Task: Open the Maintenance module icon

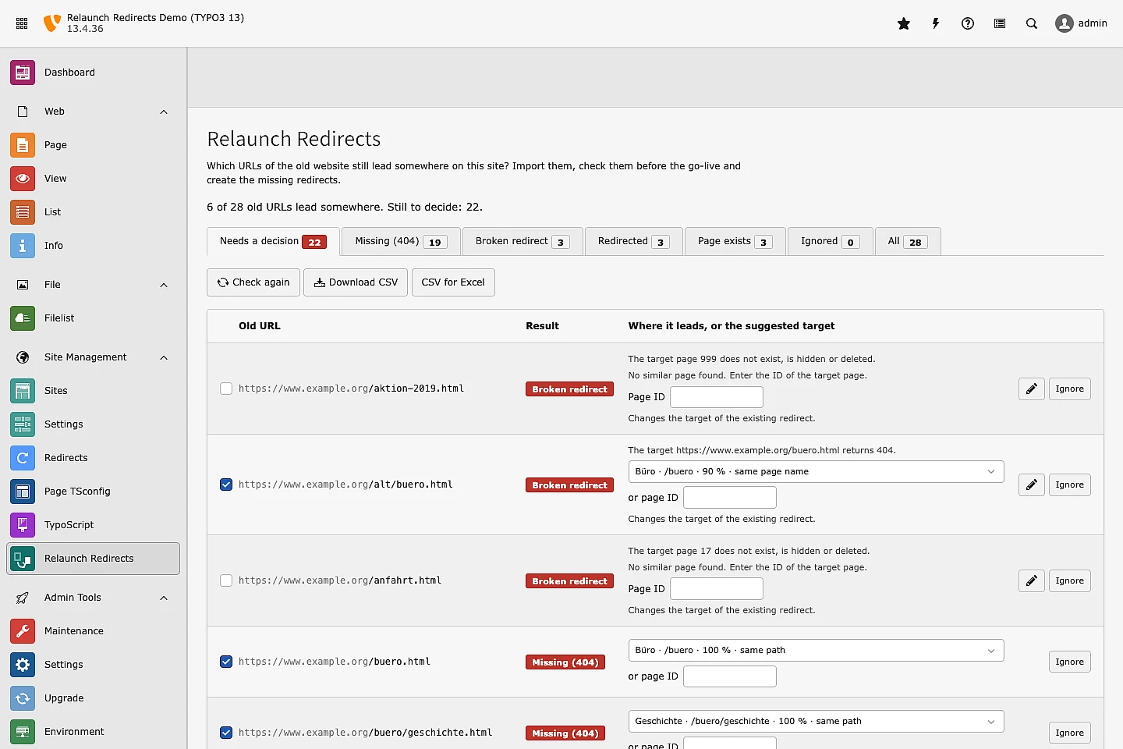Action: pos(23,631)
